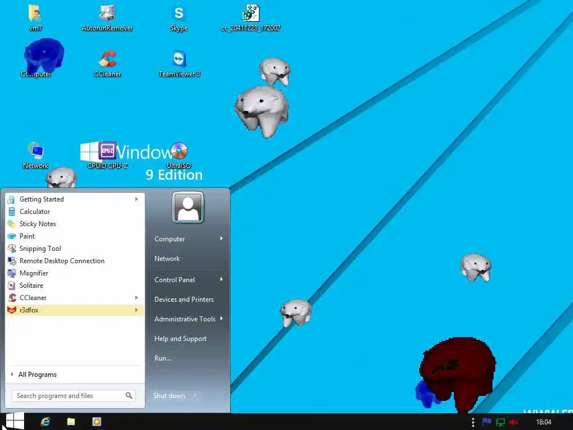The height and width of the screenshot is (430, 573).
Task: Open Internet Explorer from the taskbar
Action: coord(45,422)
